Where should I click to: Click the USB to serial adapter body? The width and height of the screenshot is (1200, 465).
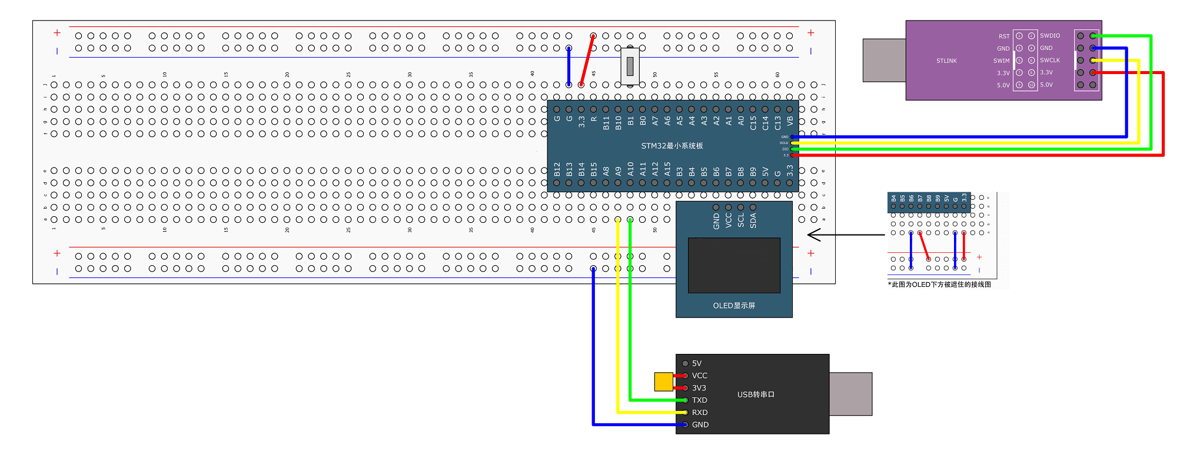tap(753, 394)
